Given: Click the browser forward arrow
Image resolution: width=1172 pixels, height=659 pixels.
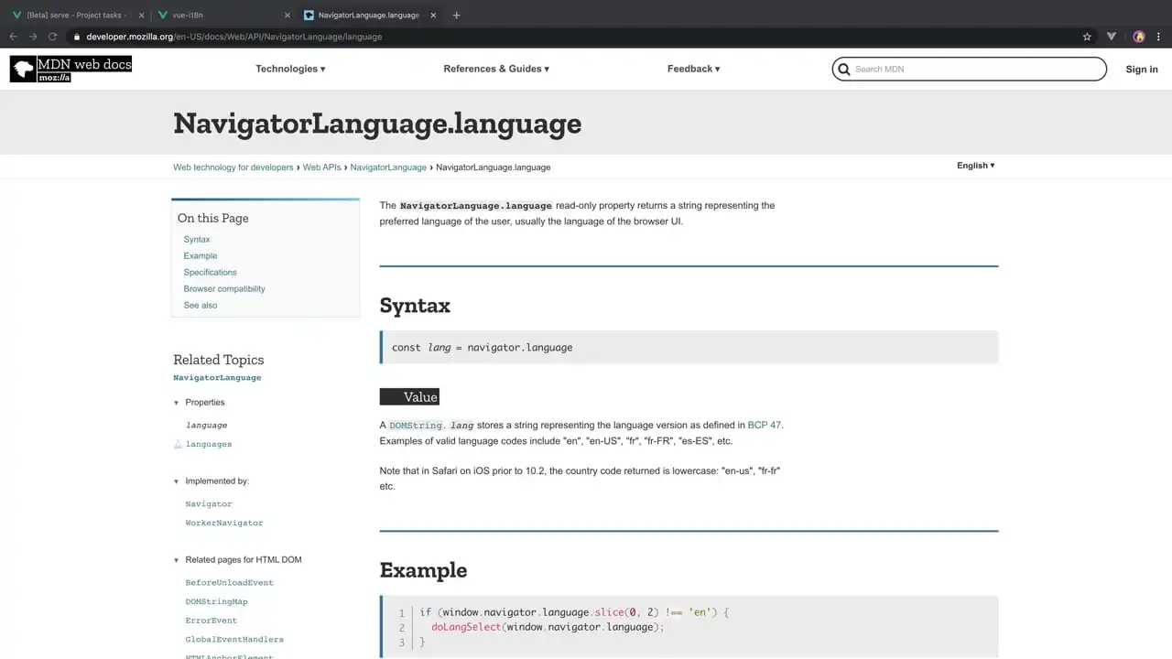Looking at the screenshot, I should coord(33,37).
